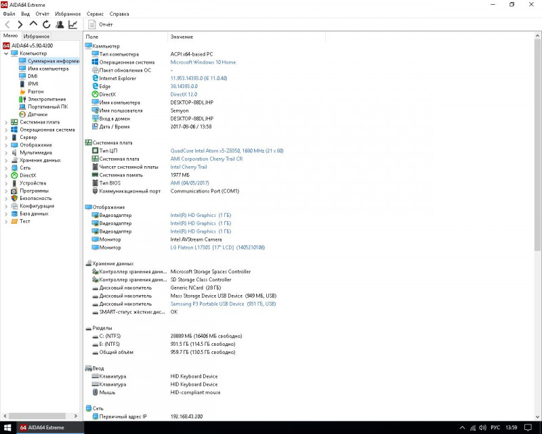Click the Безопасность shield icon
The width and height of the screenshot is (542, 434).
[x=14, y=198]
